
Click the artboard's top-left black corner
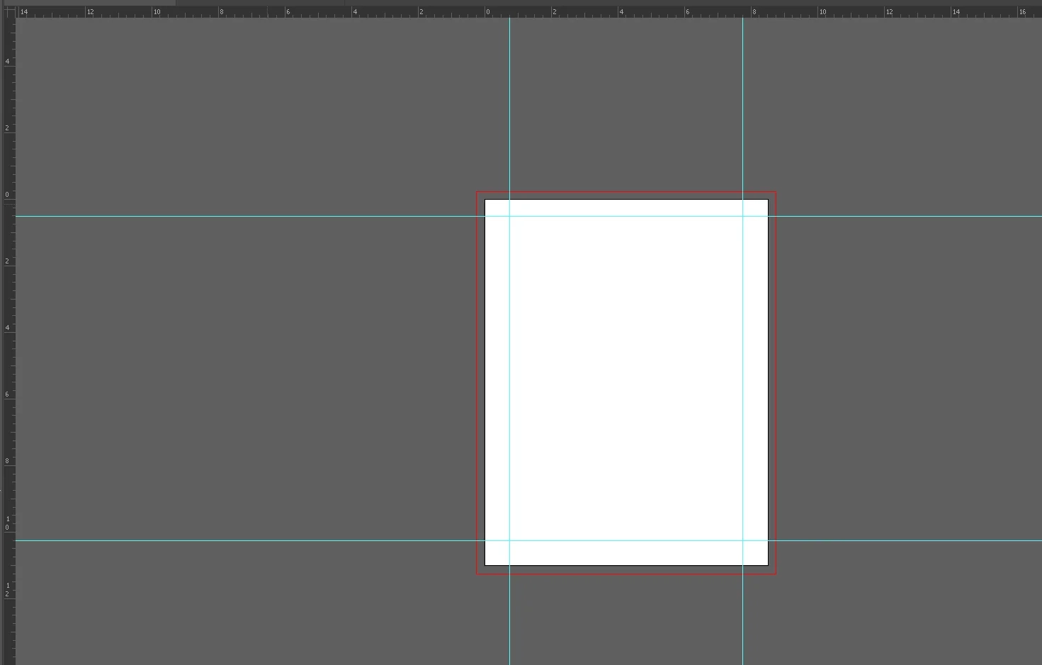pos(485,200)
